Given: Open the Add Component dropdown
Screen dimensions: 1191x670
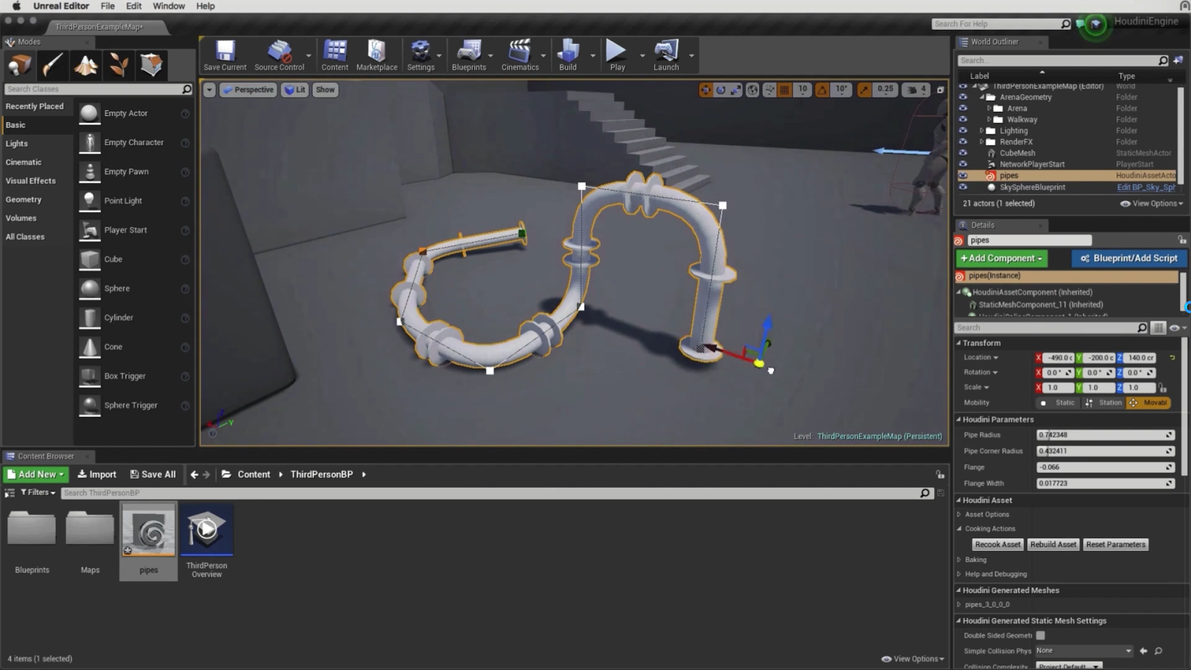Looking at the screenshot, I should pyautogui.click(x=1001, y=258).
